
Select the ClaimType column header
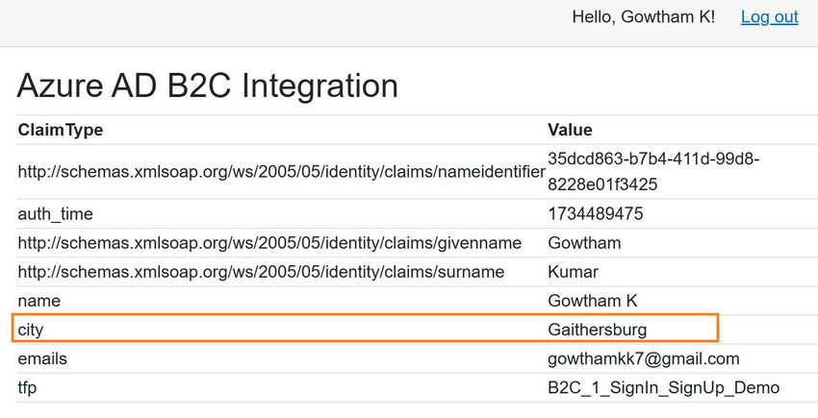60,130
